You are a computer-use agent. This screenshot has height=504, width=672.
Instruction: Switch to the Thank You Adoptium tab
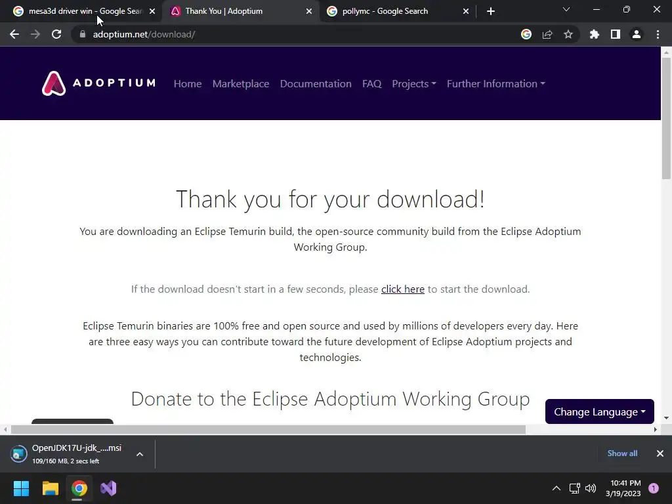click(x=240, y=11)
